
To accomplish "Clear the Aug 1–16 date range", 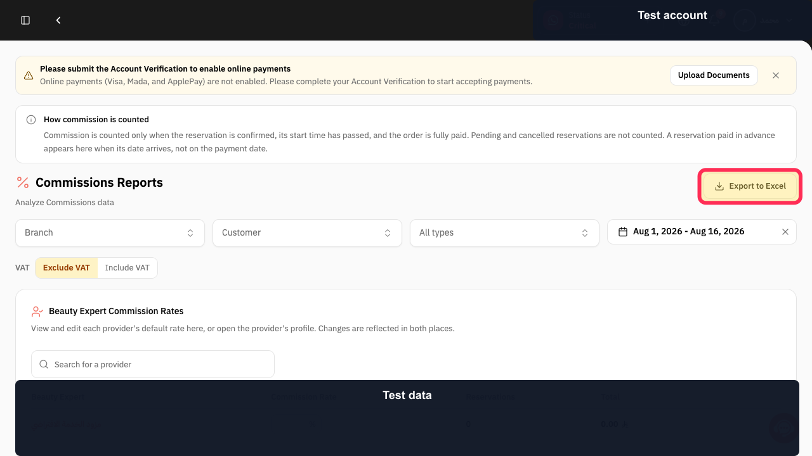I will click(785, 232).
